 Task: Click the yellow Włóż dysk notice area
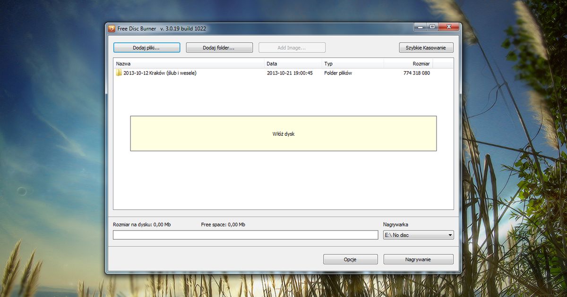[x=283, y=133]
